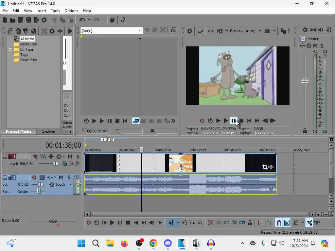Open split screen view dropdown arrow
Screen dimensions: 335x251
tap(226, 31)
